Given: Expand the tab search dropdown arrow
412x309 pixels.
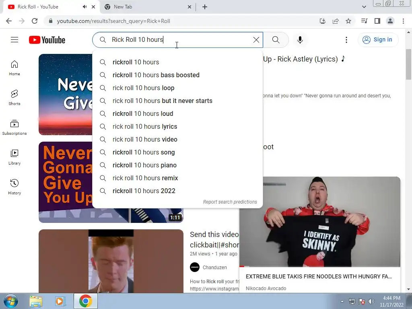Looking at the screenshot, I should (x=364, y=7).
